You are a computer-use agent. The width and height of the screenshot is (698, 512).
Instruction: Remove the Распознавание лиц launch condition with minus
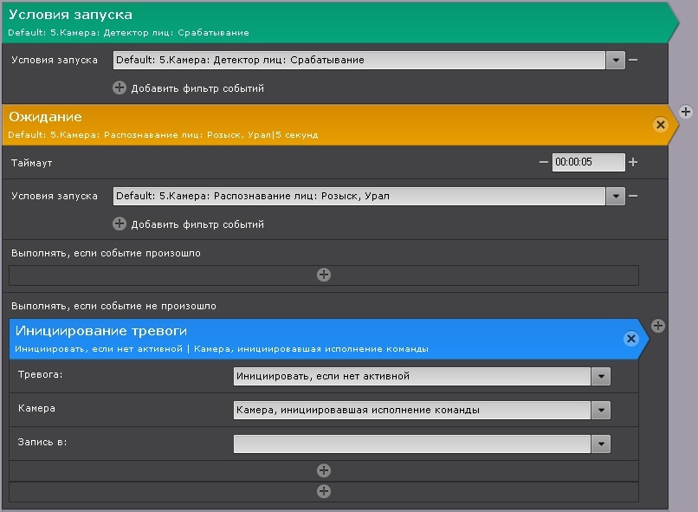click(x=633, y=196)
